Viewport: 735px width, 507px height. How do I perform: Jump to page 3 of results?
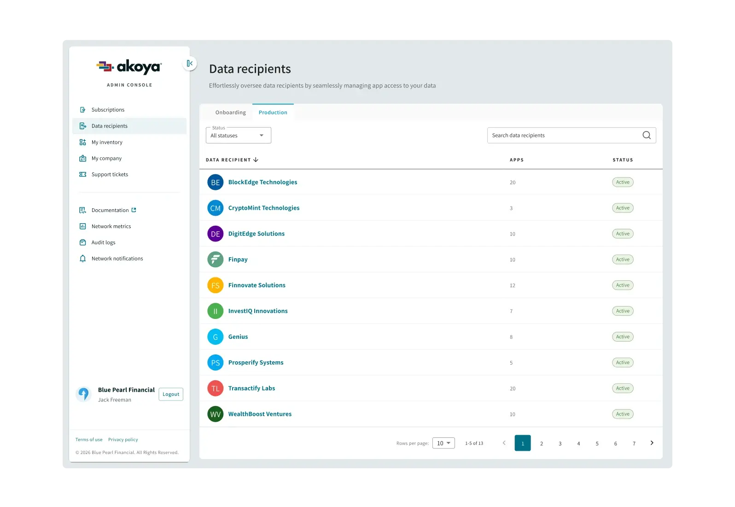pos(560,443)
